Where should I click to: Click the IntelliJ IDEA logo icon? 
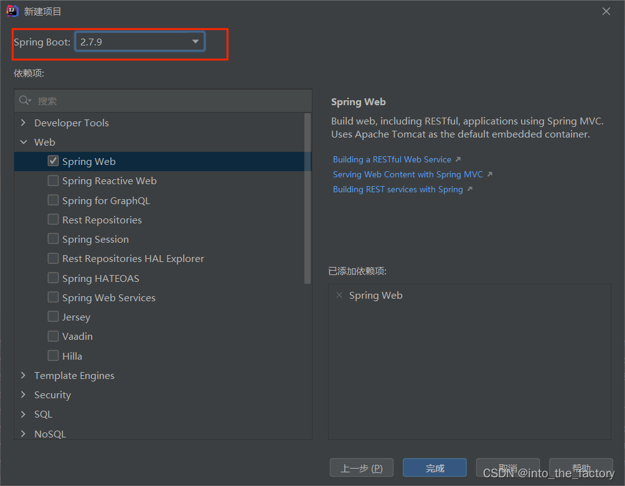point(12,11)
